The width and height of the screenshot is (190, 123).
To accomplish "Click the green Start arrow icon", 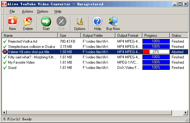I will pos(46,21).
